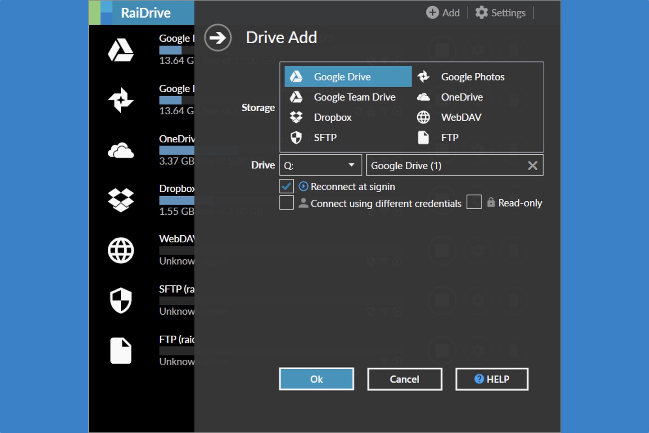Select SFTP storage option
Image resolution: width=649 pixels, height=433 pixels.
click(x=348, y=138)
